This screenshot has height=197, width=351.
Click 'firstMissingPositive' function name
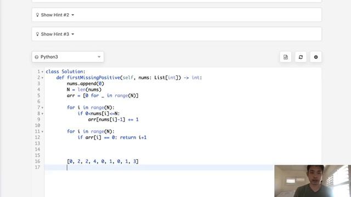coord(93,78)
